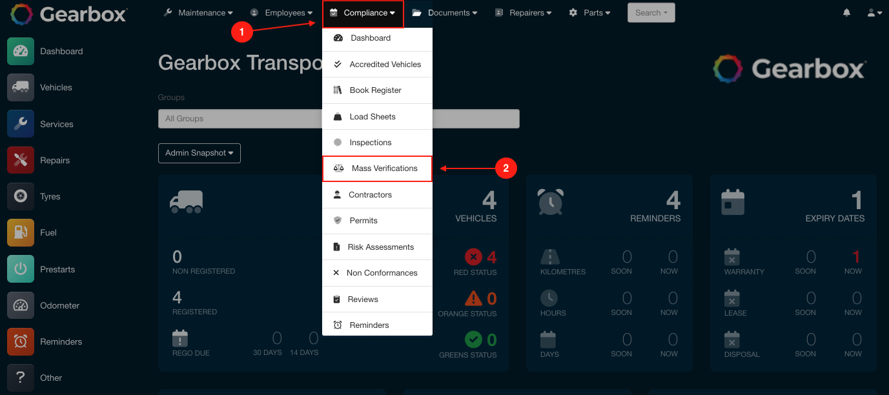This screenshot has height=395, width=889.
Task: Expand the Compliance navigation dropdown
Action: [x=362, y=12]
